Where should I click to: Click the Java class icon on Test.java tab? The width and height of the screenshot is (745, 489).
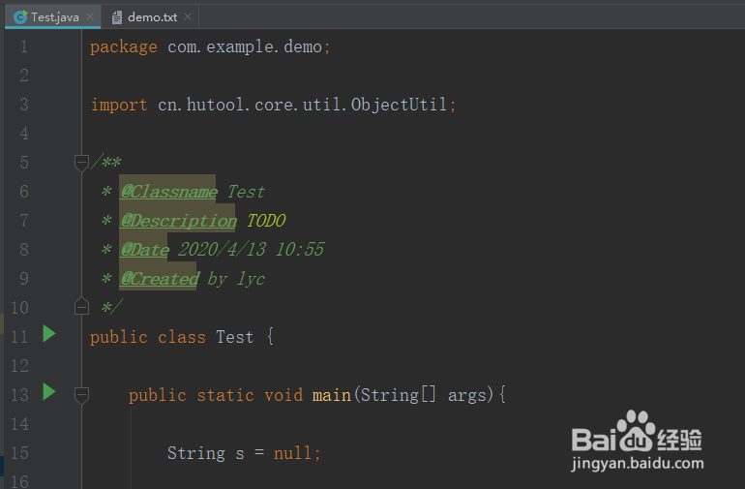click(x=20, y=17)
